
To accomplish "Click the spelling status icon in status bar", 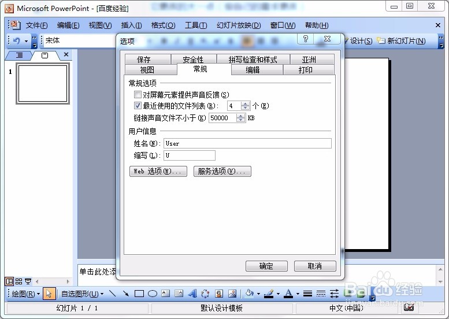I will coord(409,307).
